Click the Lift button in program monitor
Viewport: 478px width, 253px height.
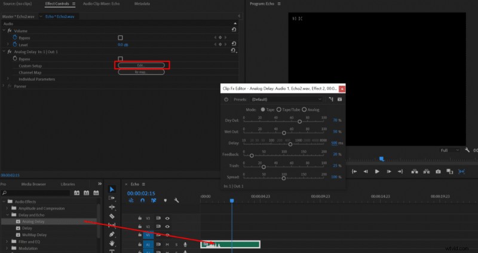tap(415, 172)
